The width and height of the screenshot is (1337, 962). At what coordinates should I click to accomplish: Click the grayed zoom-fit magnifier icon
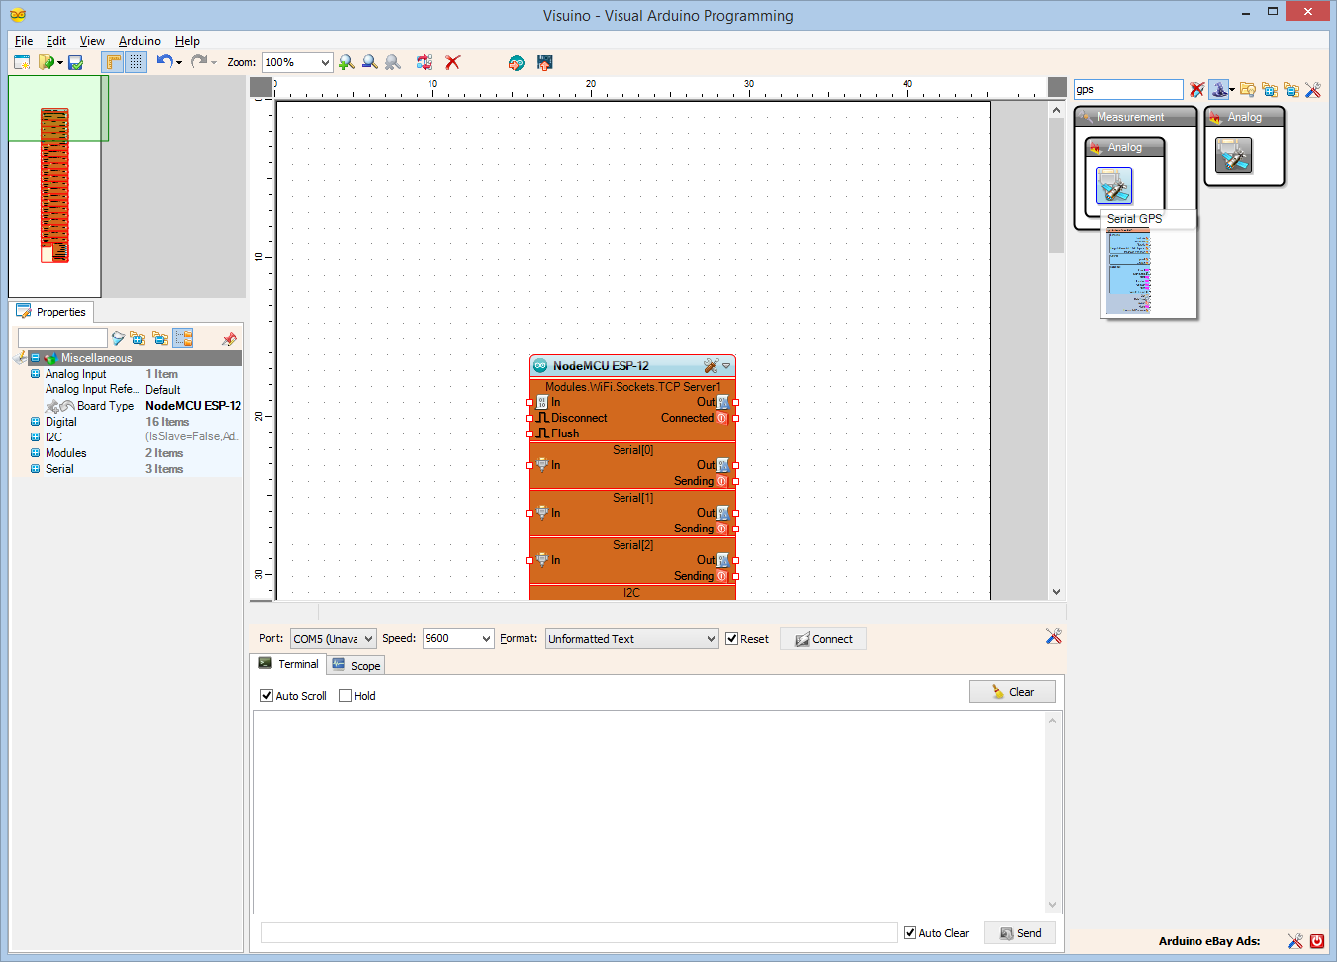393,62
